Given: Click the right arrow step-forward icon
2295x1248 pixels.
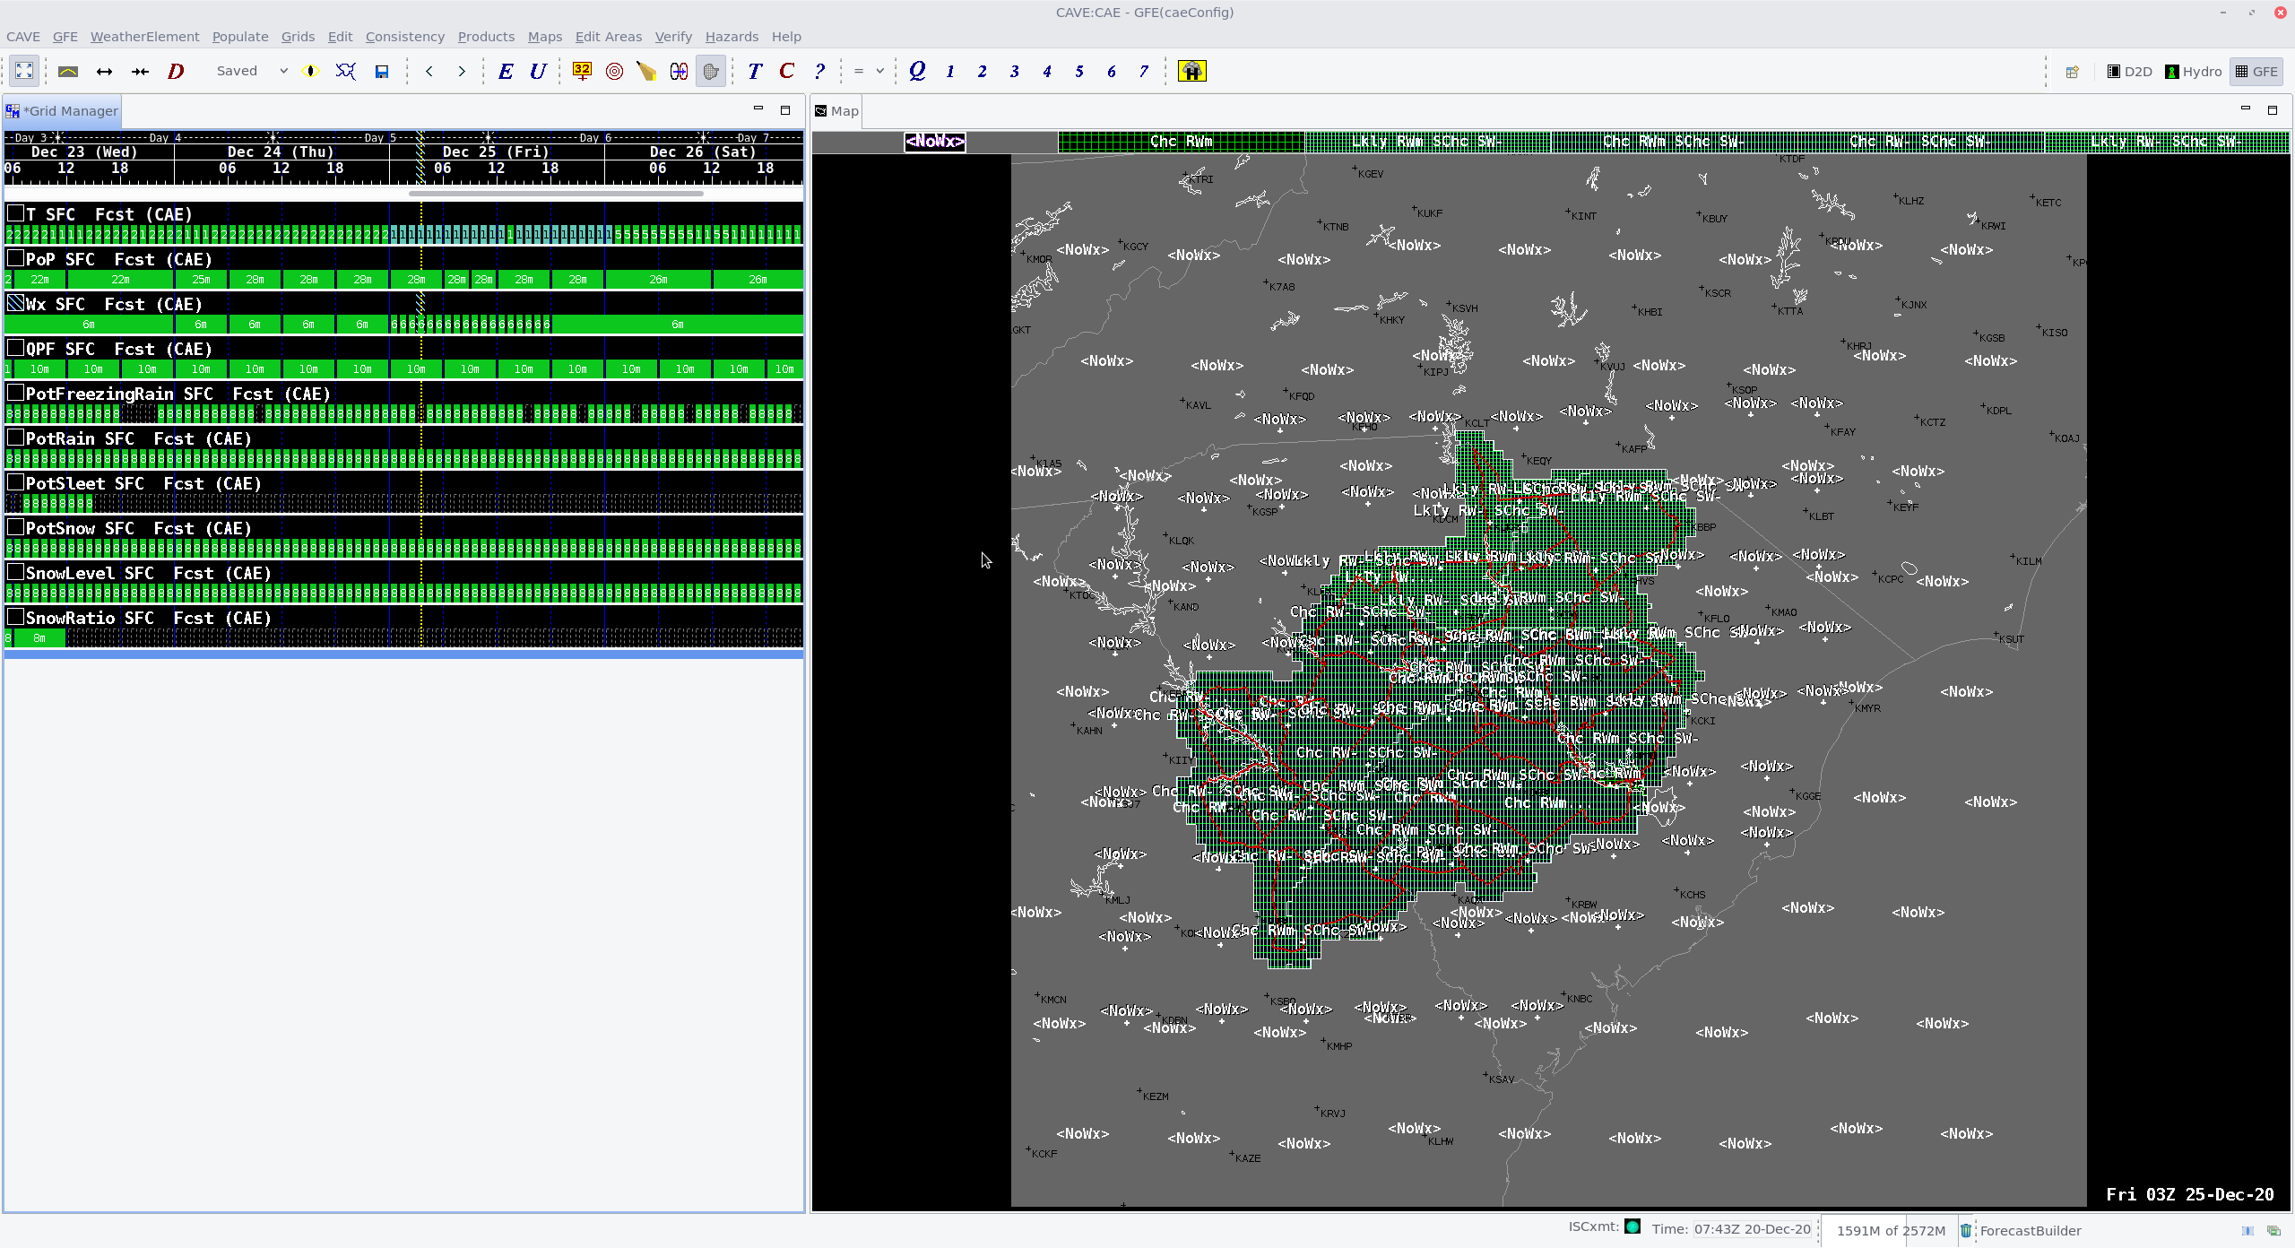Looking at the screenshot, I should (462, 71).
